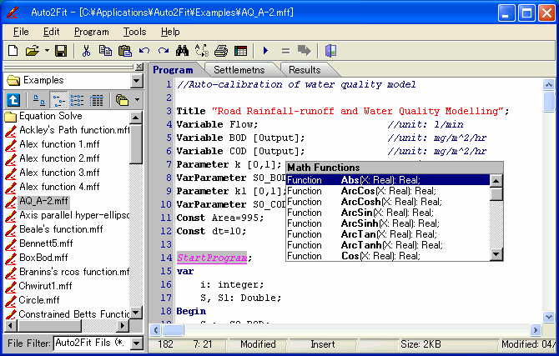
Task: Open Replace text icon
Action: [202, 51]
